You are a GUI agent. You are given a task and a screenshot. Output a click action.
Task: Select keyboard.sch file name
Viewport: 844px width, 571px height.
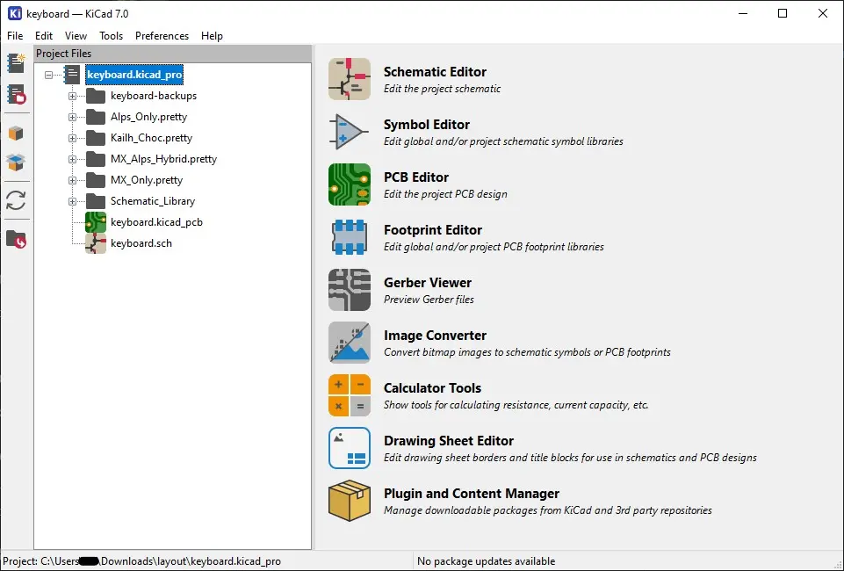(141, 243)
